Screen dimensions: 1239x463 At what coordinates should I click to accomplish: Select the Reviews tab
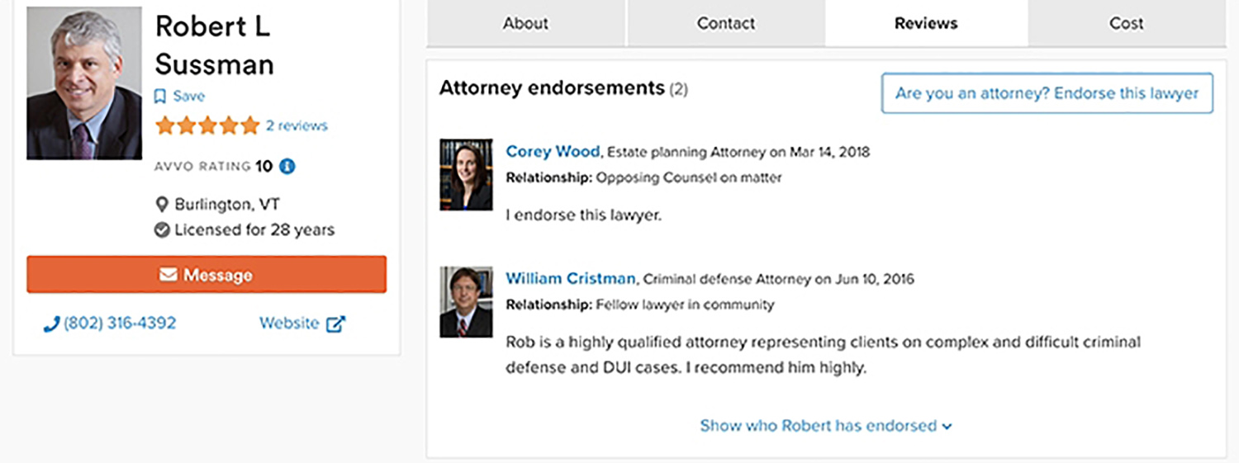click(x=926, y=23)
